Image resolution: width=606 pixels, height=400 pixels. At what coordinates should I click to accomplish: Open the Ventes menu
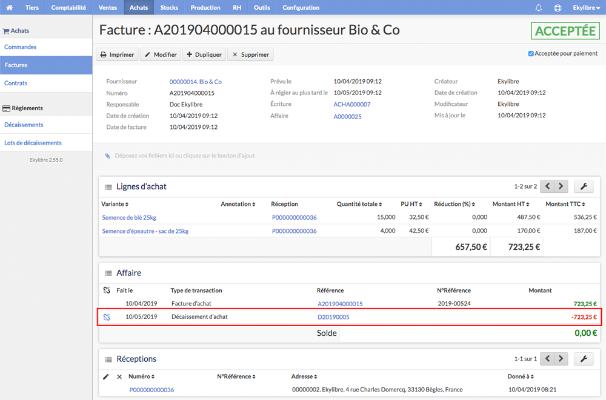(108, 7)
